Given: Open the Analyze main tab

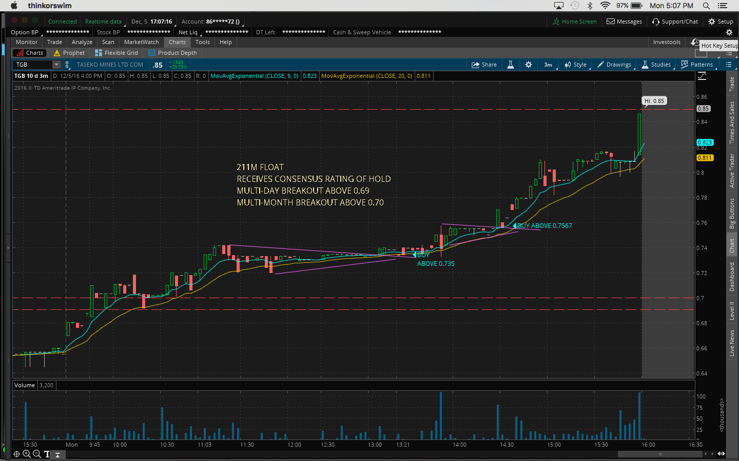Looking at the screenshot, I should point(82,42).
